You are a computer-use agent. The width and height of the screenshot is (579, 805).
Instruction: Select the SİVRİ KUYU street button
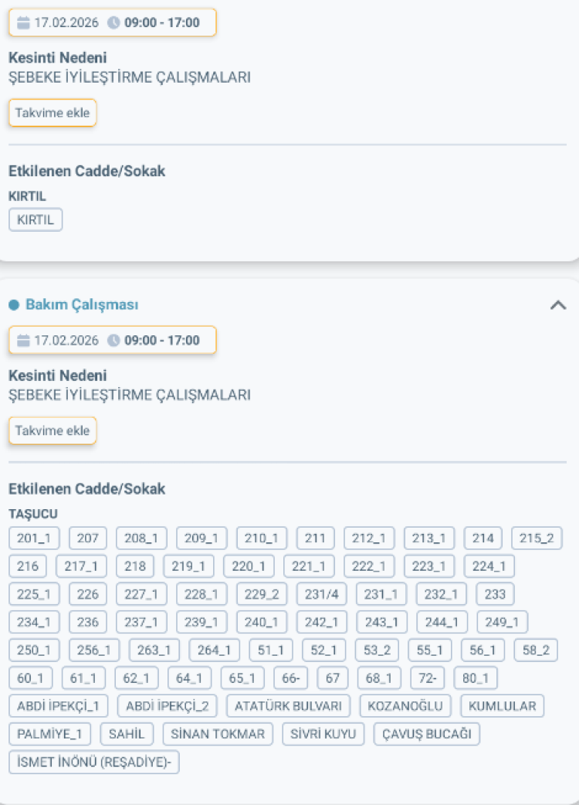(x=323, y=734)
